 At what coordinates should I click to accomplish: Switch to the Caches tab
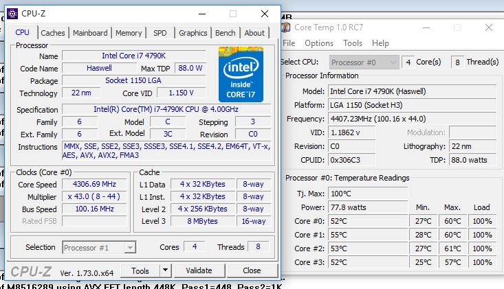pos(53,33)
